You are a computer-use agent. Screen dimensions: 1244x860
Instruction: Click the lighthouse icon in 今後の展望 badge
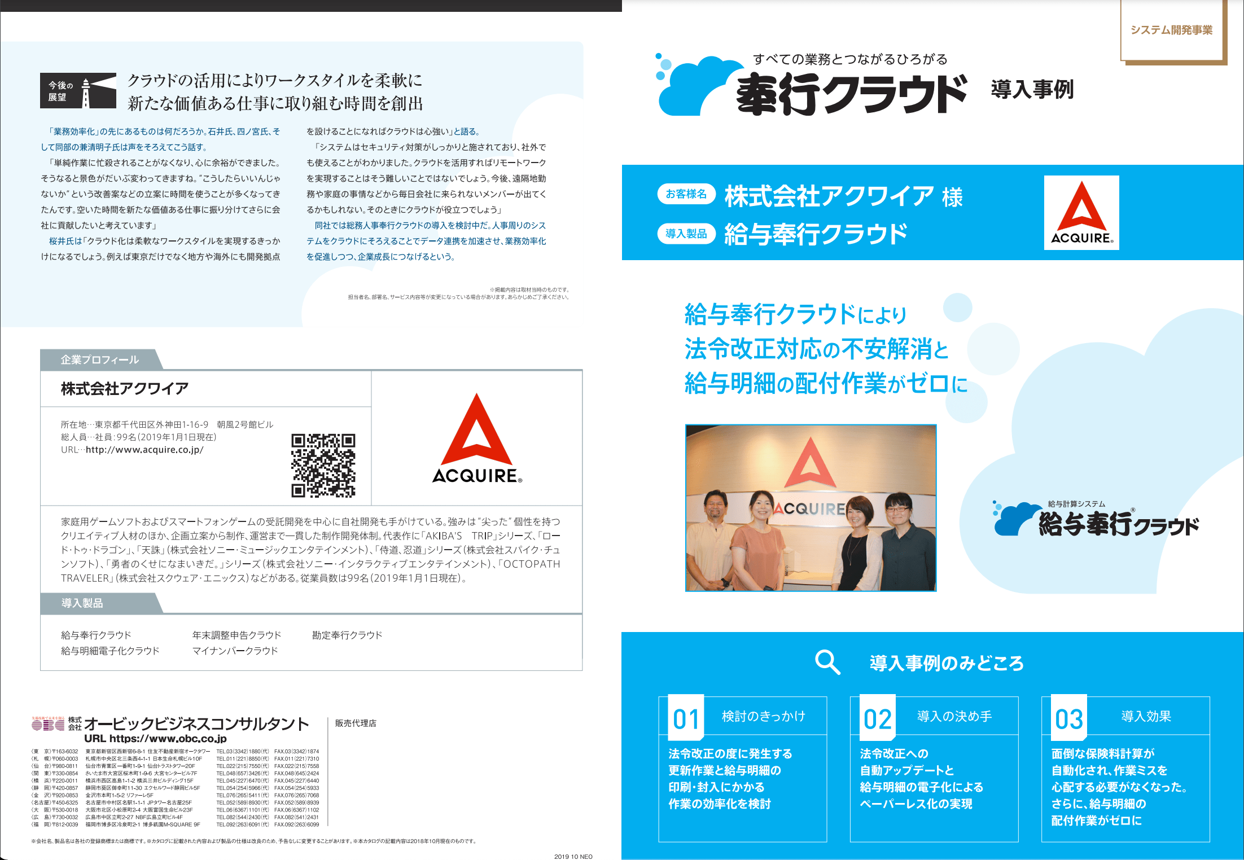pyautogui.click(x=86, y=92)
